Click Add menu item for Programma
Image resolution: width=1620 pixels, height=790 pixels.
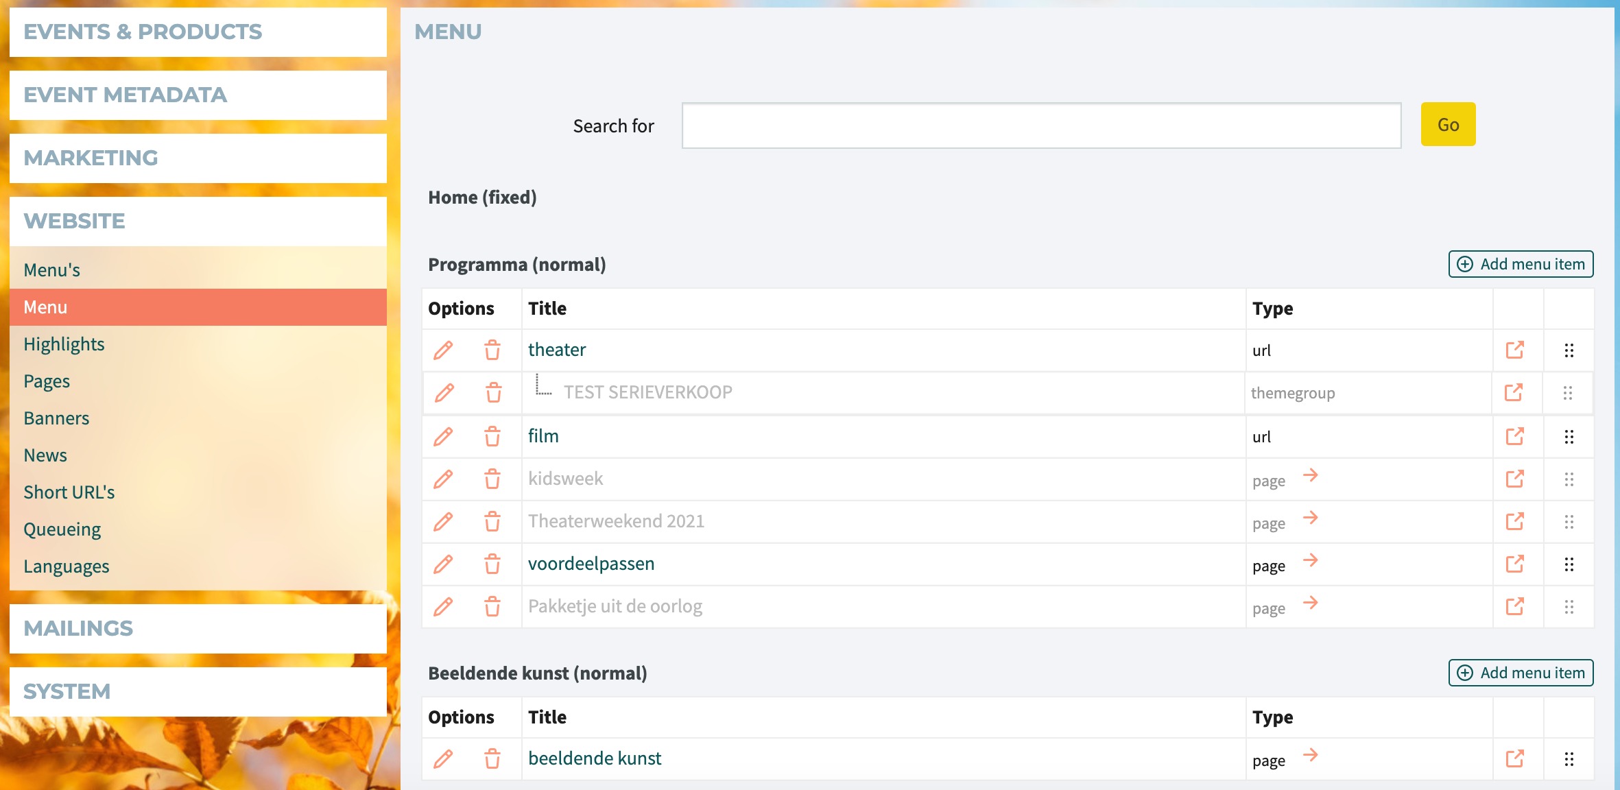pos(1521,264)
